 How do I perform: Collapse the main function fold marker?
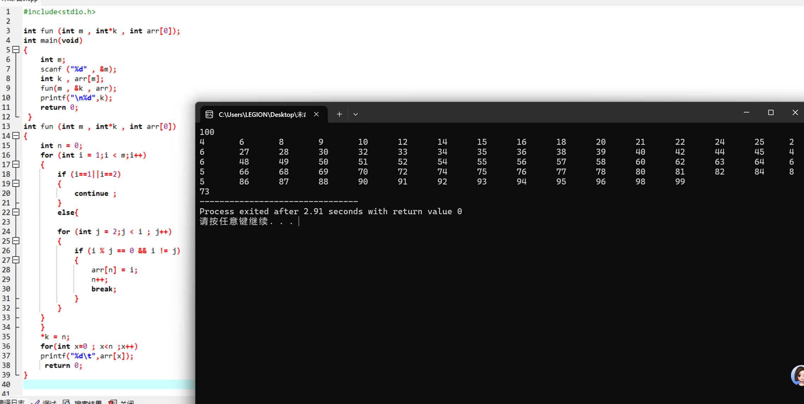(x=16, y=50)
